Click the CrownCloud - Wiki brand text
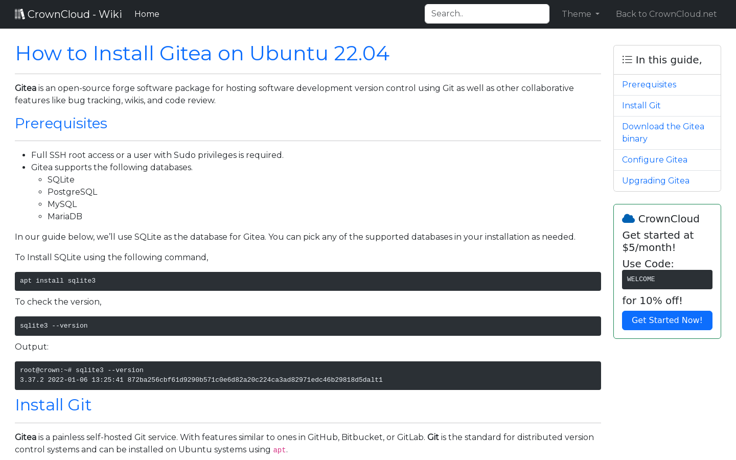736x460 pixels. pos(75,14)
